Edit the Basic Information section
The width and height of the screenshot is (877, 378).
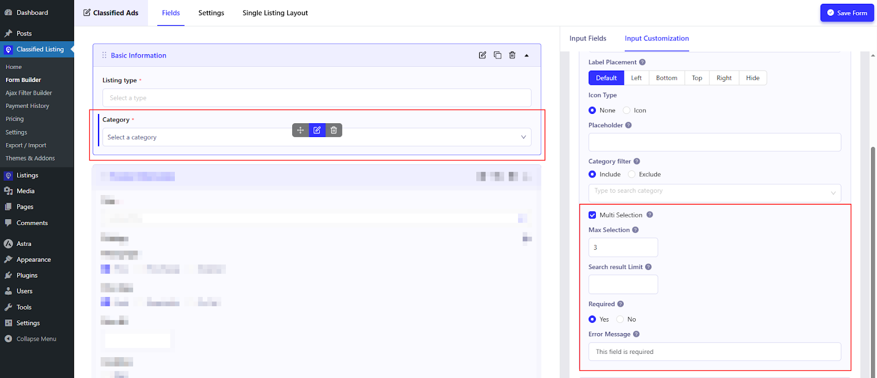click(x=482, y=55)
